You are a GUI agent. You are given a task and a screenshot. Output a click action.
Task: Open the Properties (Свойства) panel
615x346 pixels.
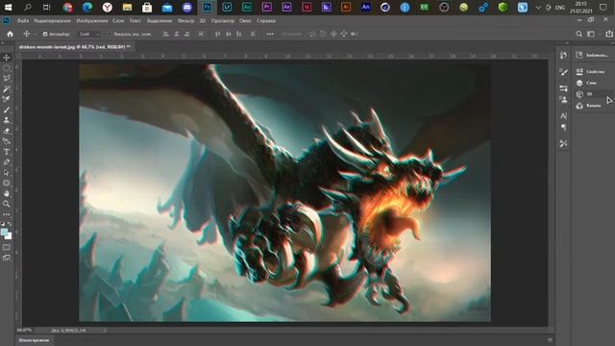(591, 71)
